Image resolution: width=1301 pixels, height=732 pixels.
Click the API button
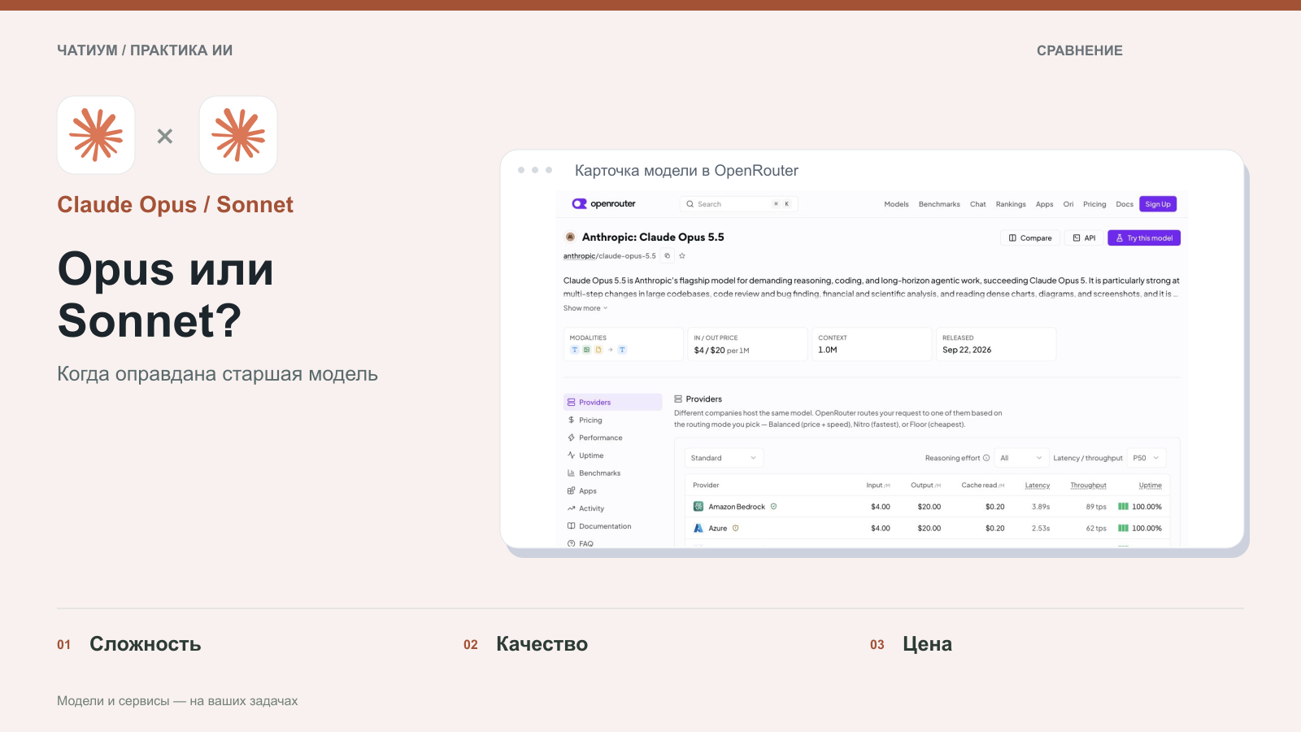(x=1084, y=238)
